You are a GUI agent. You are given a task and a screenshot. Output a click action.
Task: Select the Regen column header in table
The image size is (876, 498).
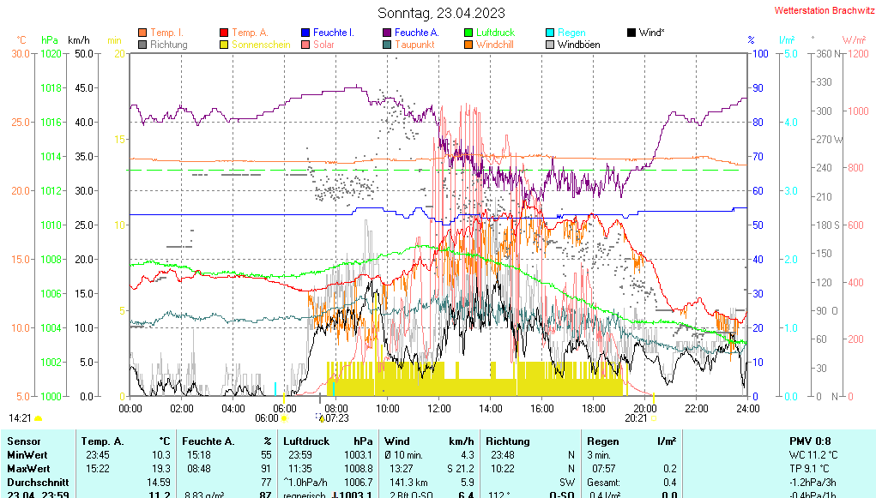pos(603,441)
